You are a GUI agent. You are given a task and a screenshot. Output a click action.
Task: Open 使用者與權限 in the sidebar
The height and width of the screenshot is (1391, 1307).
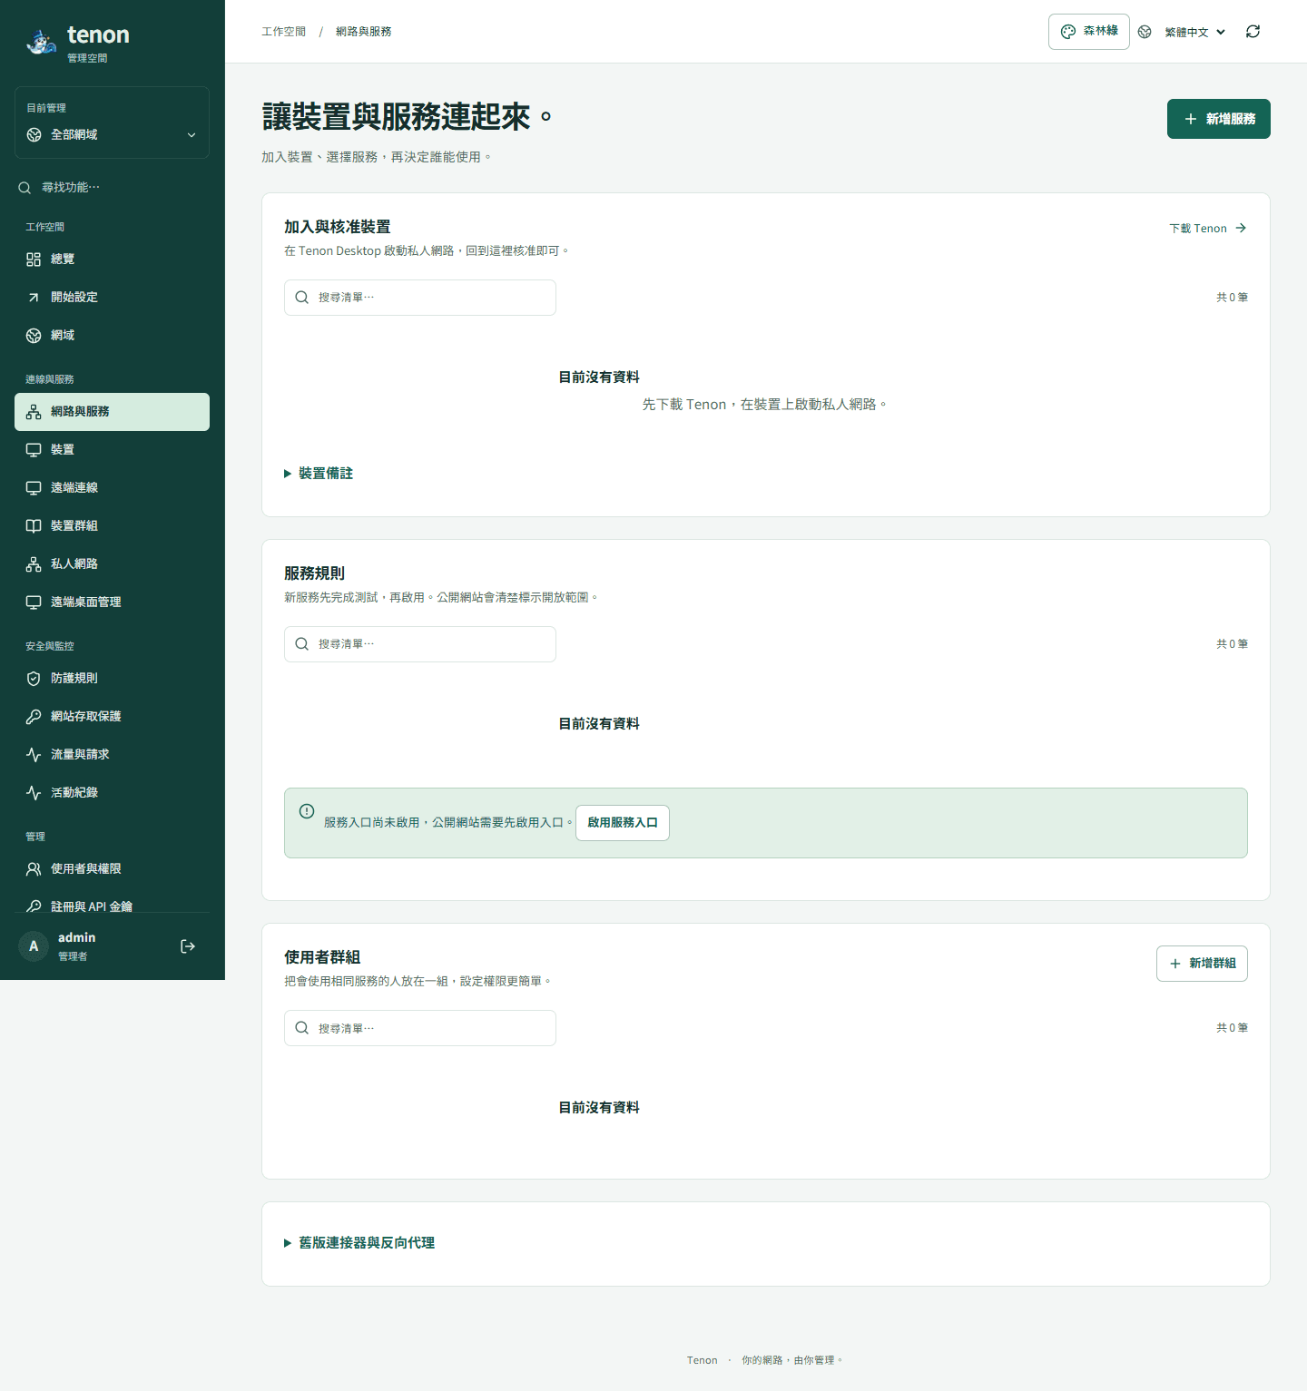pyautogui.click(x=112, y=869)
